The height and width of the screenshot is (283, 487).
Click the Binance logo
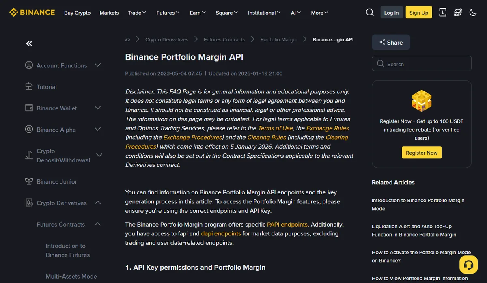point(32,12)
